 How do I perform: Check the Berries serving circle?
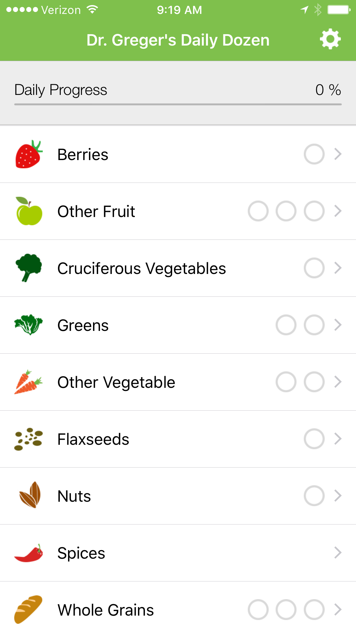[x=314, y=154]
